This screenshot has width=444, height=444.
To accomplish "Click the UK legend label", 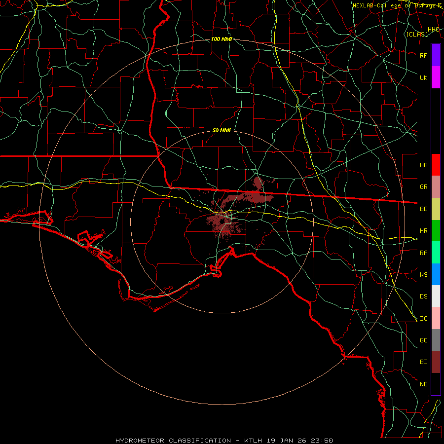I will pos(424,77).
